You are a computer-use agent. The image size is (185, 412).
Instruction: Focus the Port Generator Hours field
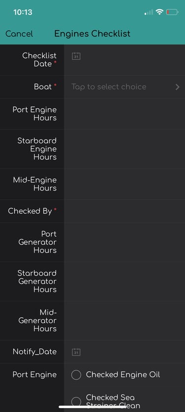[125, 242]
